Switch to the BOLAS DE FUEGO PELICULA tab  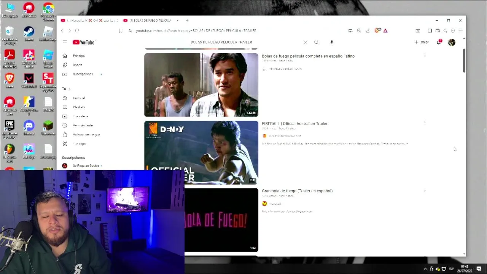click(150, 21)
